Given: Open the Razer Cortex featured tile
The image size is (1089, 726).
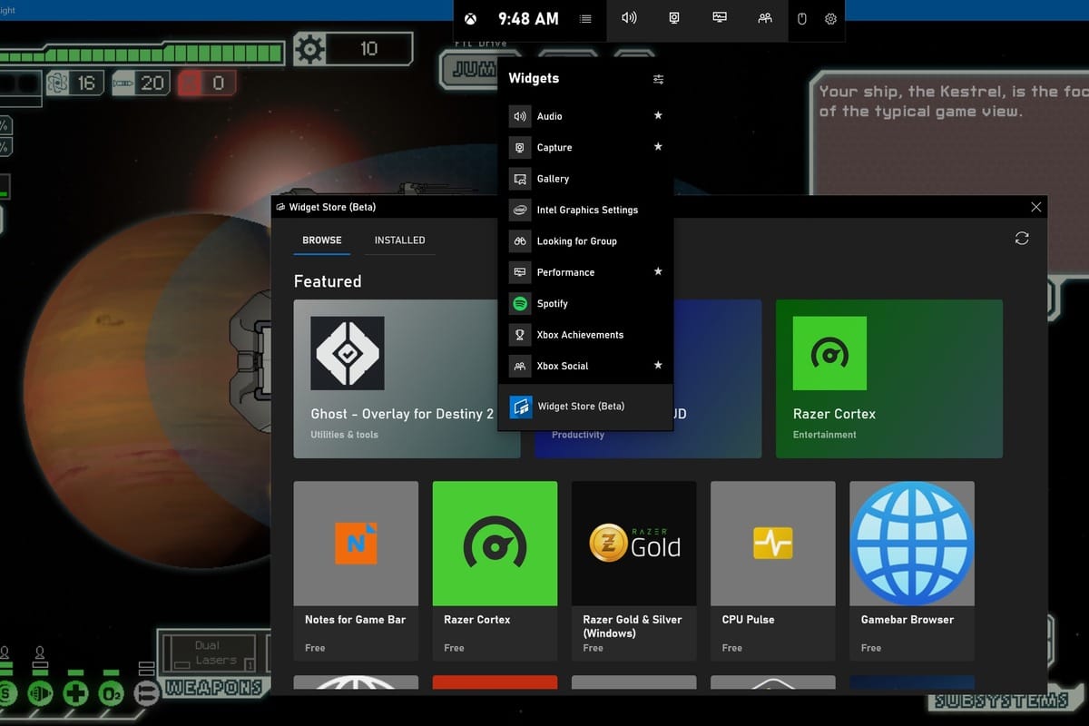Looking at the screenshot, I should click(888, 378).
